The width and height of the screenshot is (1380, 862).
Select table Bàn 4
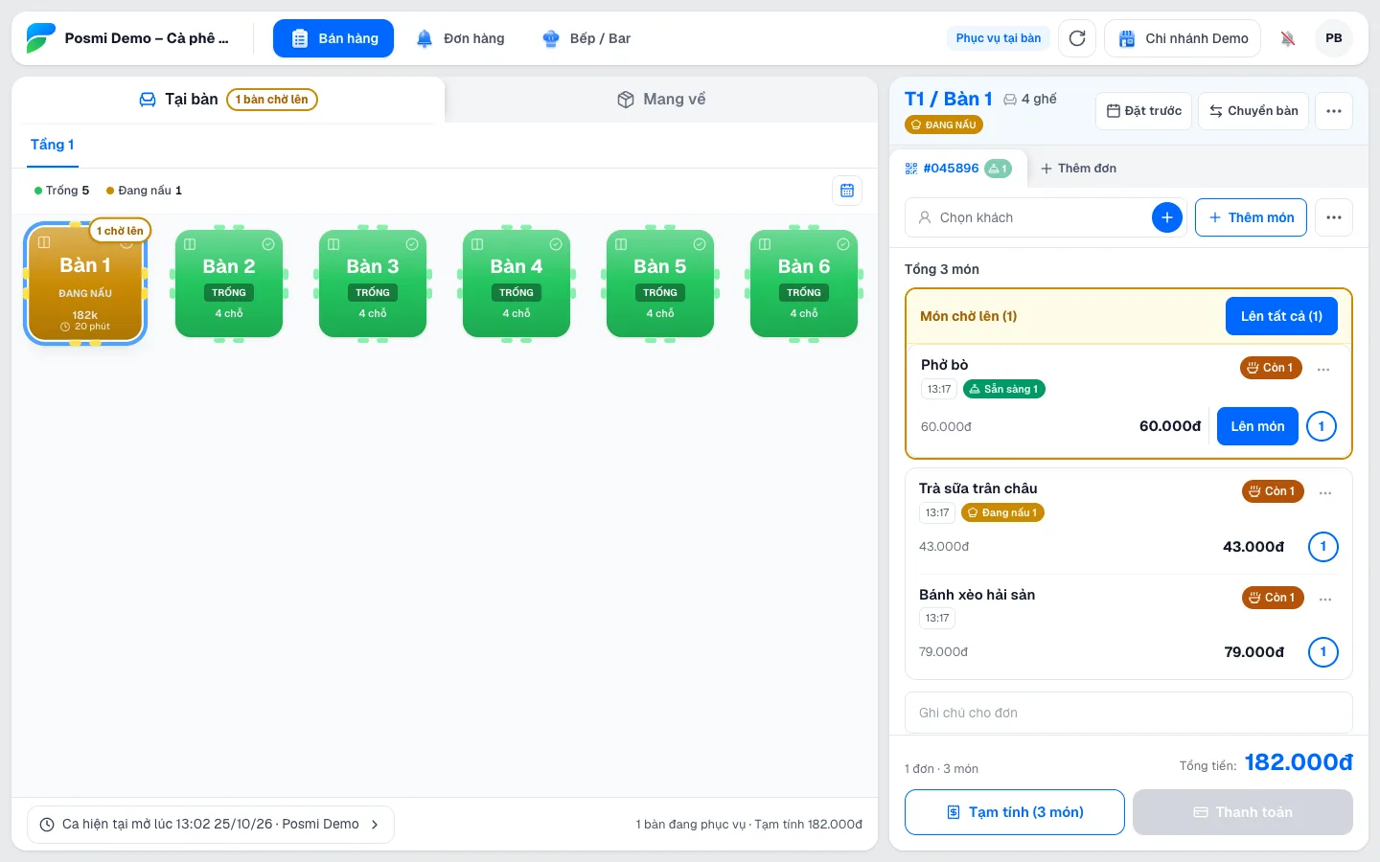[x=517, y=284]
